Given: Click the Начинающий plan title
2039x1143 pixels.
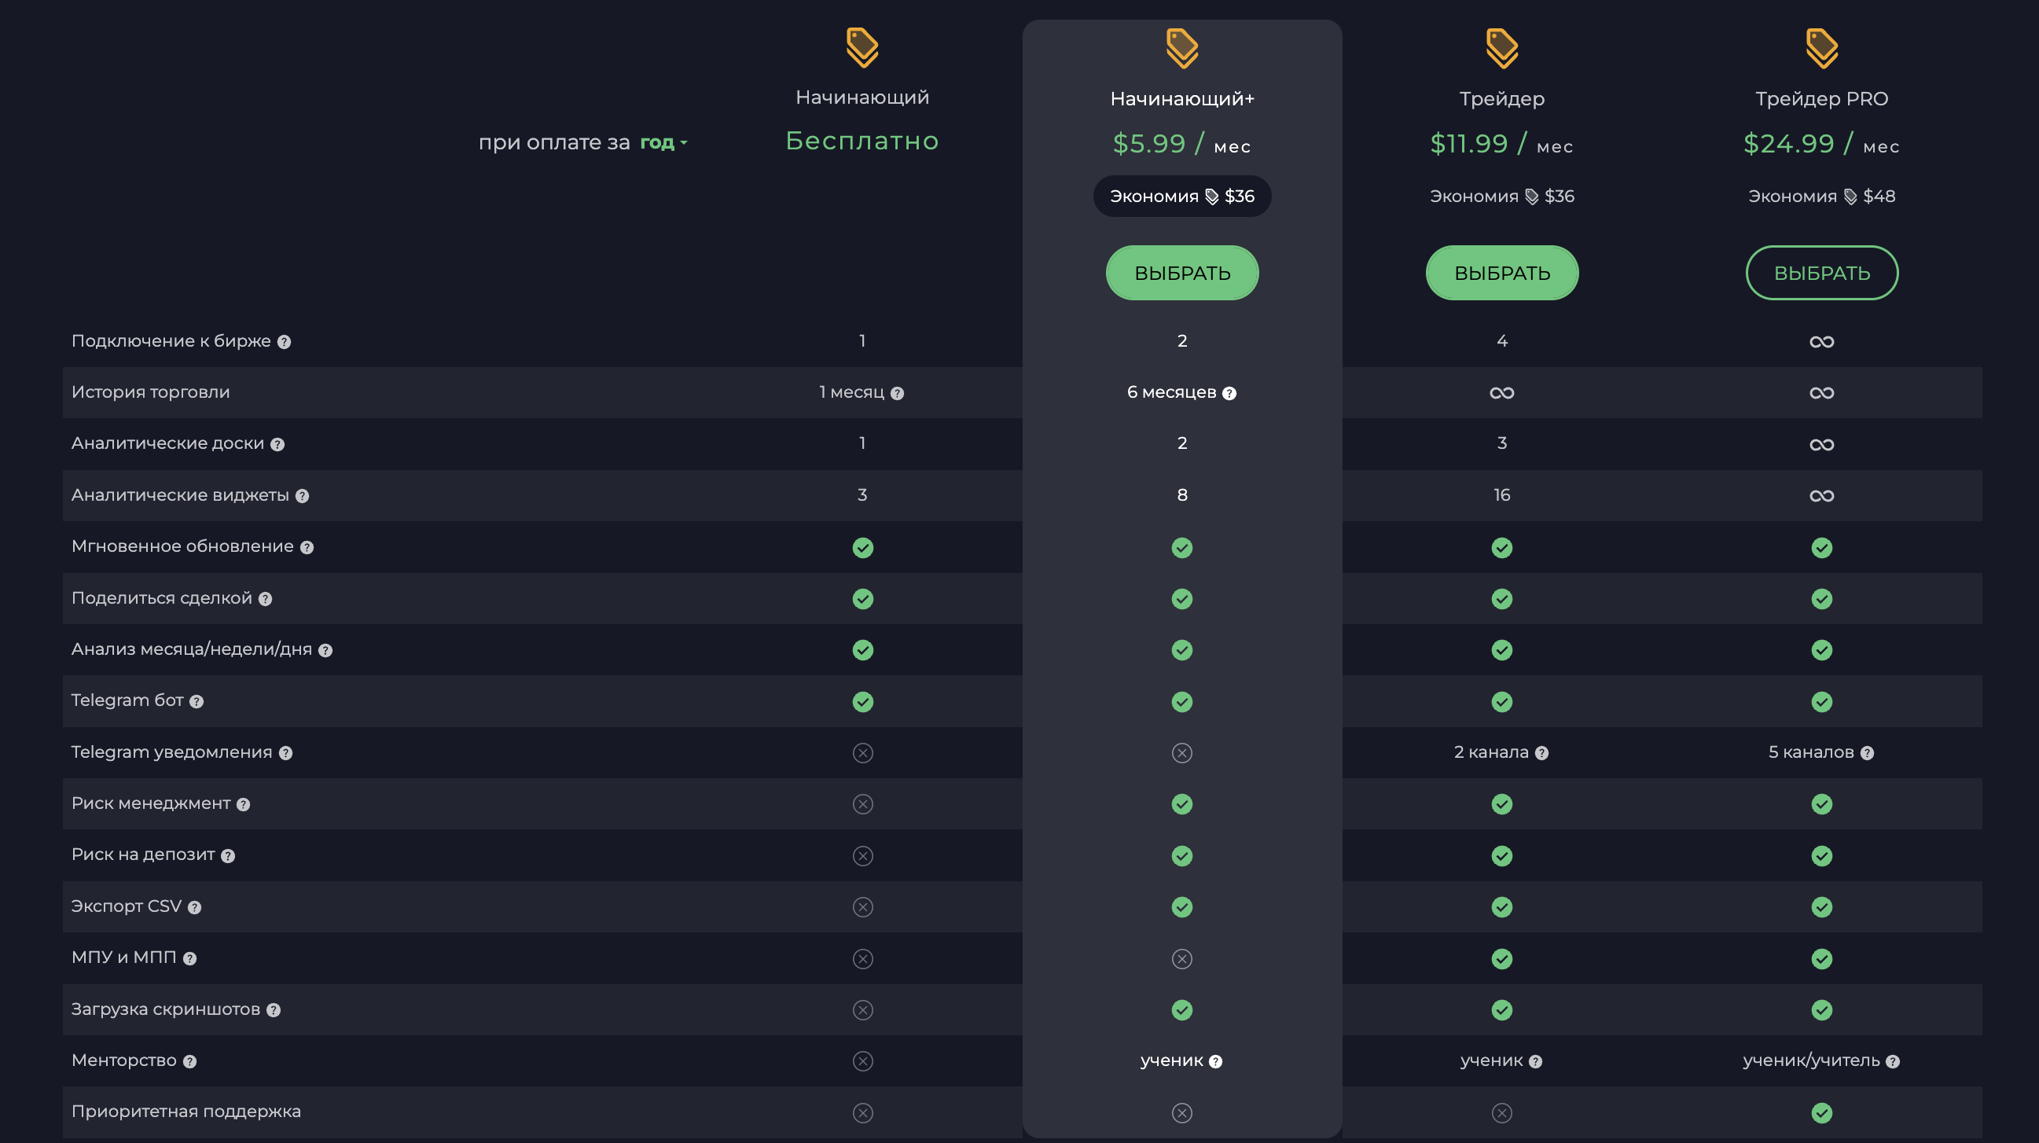Looking at the screenshot, I should pyautogui.click(x=862, y=97).
